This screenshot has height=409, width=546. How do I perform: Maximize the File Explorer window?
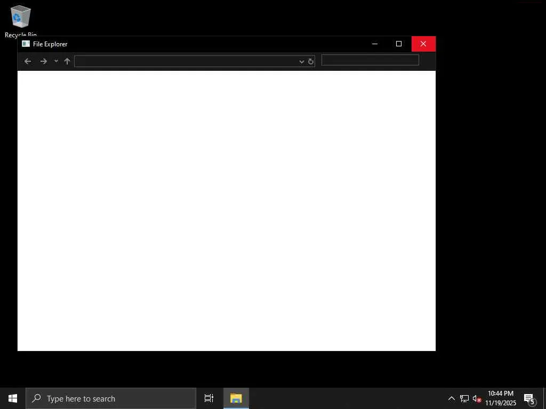coord(399,44)
